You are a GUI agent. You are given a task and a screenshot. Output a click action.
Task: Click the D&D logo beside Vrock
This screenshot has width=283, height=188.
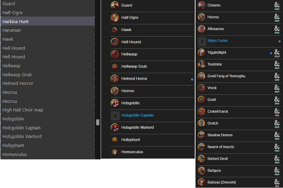pyautogui.click(x=277, y=88)
